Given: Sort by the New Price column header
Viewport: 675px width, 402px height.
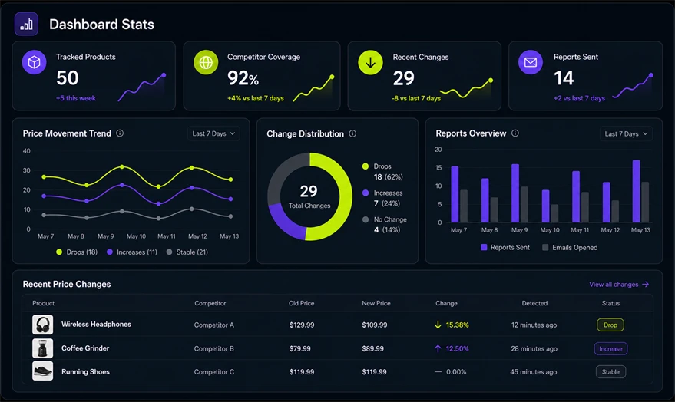Looking at the screenshot, I should point(376,303).
